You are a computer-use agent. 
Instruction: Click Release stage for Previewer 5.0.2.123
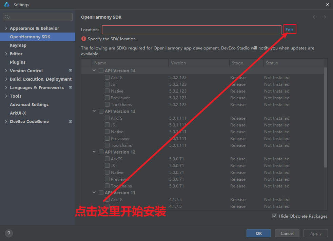click(238, 98)
